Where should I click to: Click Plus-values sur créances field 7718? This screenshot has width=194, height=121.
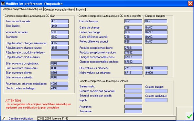click(134, 68)
